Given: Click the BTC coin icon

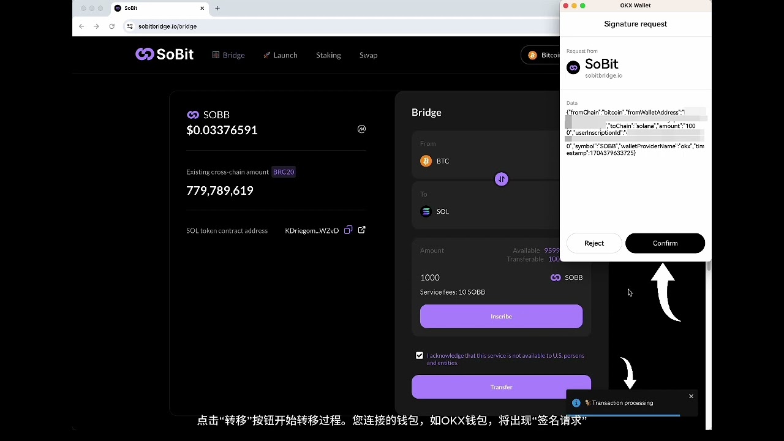Looking at the screenshot, I should coord(426,161).
